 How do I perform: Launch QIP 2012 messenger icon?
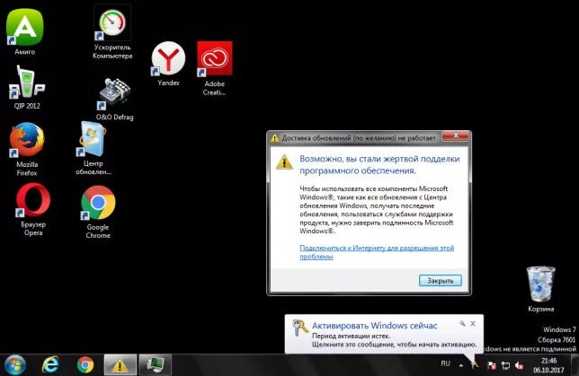[x=27, y=87]
